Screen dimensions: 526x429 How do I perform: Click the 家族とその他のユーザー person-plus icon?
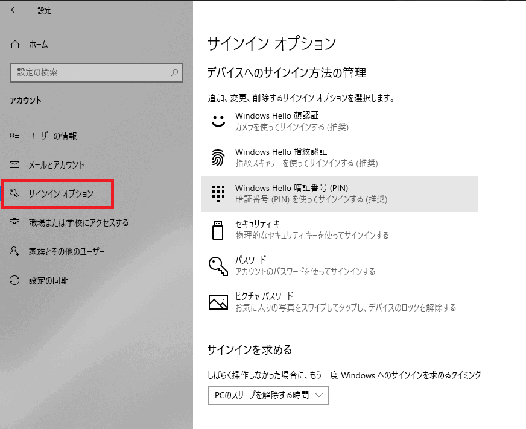pyautogui.click(x=14, y=251)
